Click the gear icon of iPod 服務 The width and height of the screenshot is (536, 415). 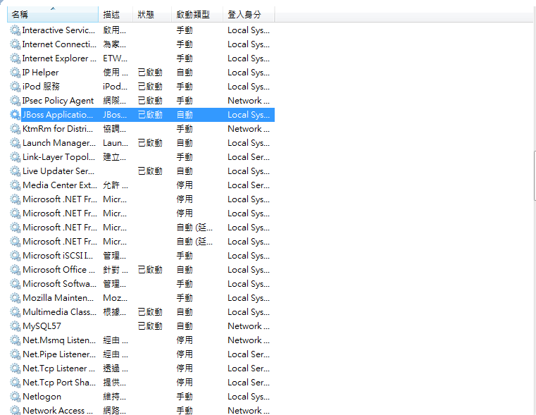pos(15,87)
